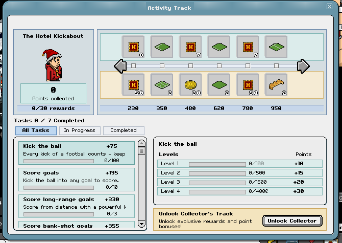
Task: Switch to the In Progress tab
Action: click(80, 130)
